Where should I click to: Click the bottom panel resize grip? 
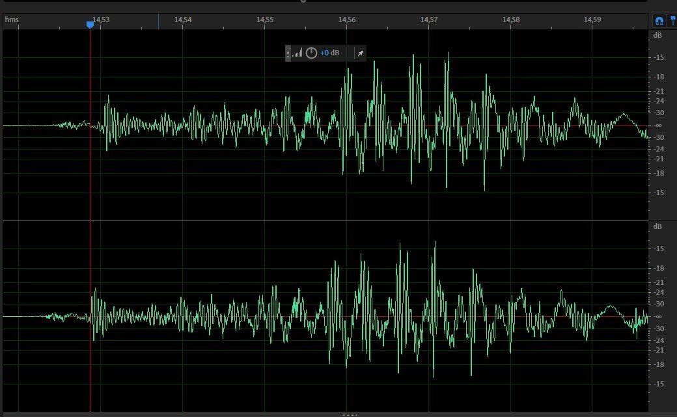pyautogui.click(x=349, y=414)
